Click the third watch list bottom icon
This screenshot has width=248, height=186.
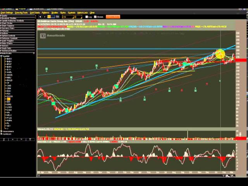tap(21, 139)
